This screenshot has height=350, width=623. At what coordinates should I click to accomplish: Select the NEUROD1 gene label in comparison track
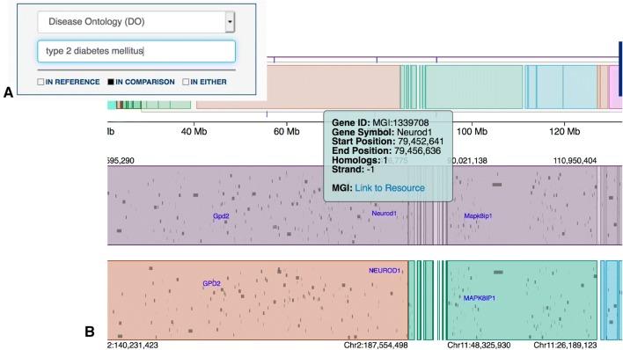(385, 271)
